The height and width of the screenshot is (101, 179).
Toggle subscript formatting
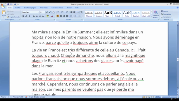[37, 16]
